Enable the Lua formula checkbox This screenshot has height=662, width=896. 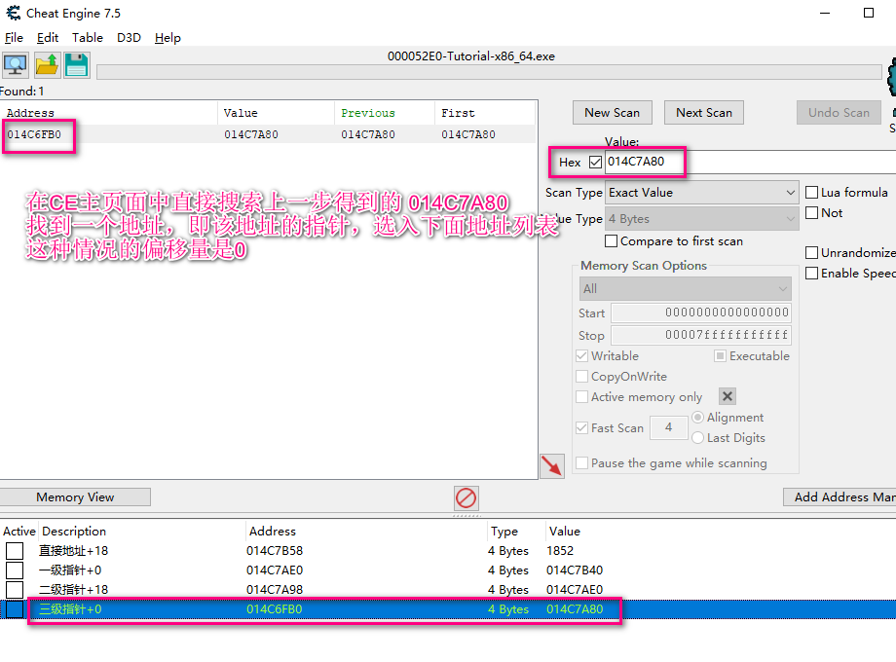tap(811, 193)
